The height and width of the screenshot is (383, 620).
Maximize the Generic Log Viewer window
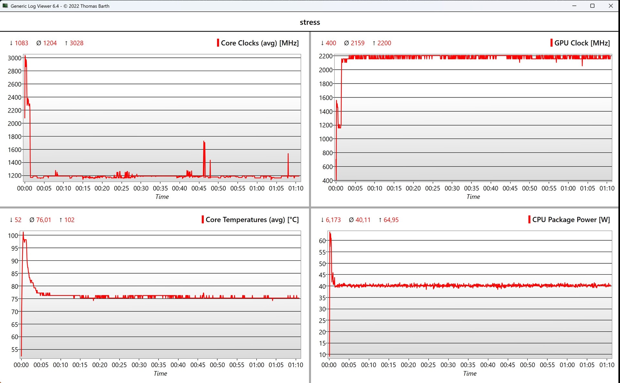click(x=592, y=6)
